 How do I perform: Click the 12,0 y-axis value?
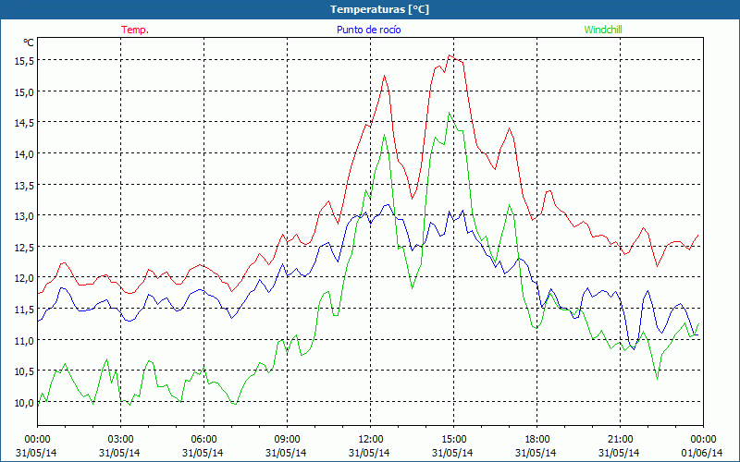point(25,279)
